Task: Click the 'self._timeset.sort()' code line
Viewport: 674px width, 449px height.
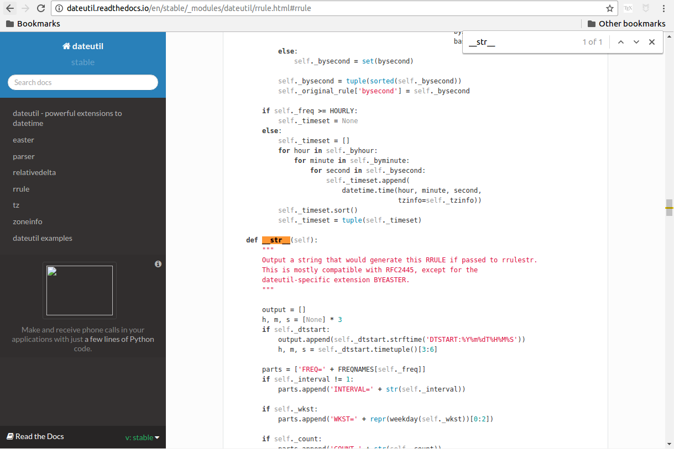Action: (x=318, y=210)
